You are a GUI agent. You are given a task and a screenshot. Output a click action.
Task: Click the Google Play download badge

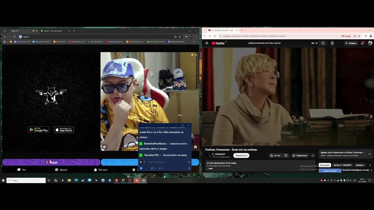pos(39,130)
